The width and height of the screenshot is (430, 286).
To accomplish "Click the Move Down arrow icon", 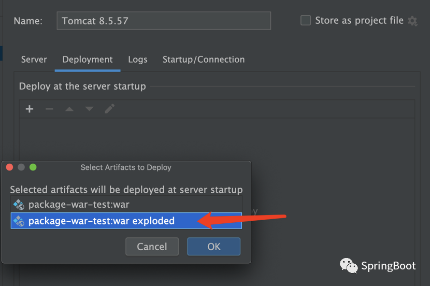I will (x=90, y=109).
